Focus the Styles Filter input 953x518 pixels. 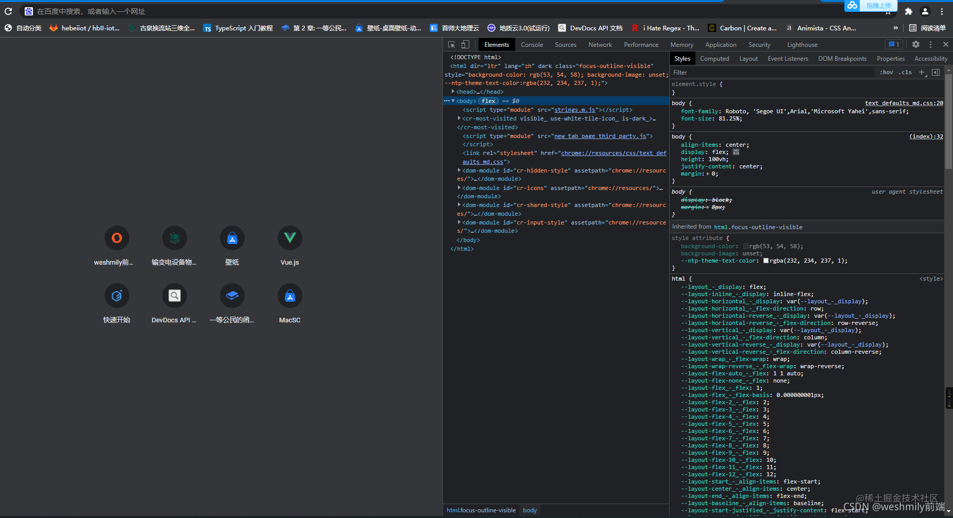pos(773,73)
